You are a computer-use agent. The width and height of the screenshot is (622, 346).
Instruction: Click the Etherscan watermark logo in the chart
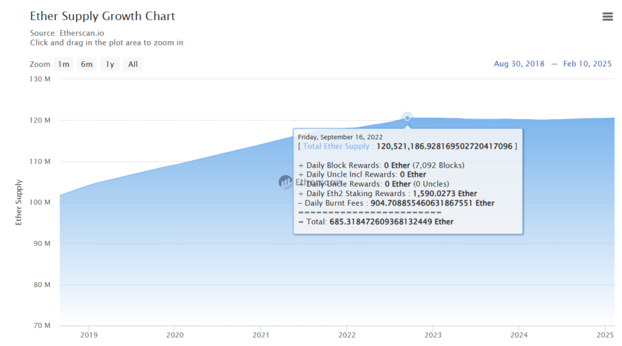point(285,181)
